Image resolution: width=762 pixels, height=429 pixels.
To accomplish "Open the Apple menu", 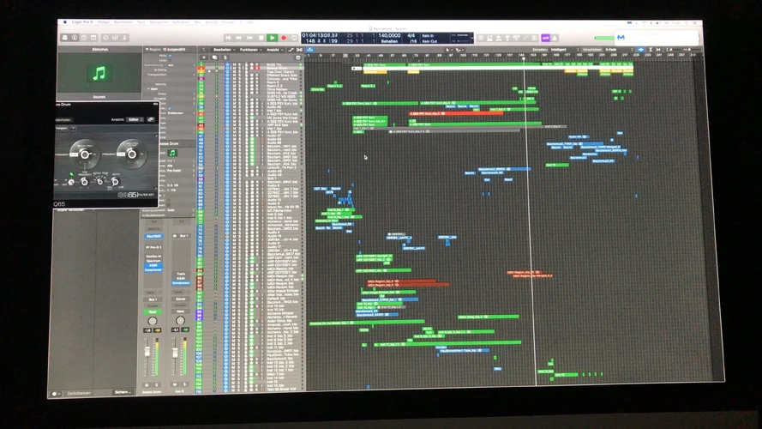I will tap(64, 22).
